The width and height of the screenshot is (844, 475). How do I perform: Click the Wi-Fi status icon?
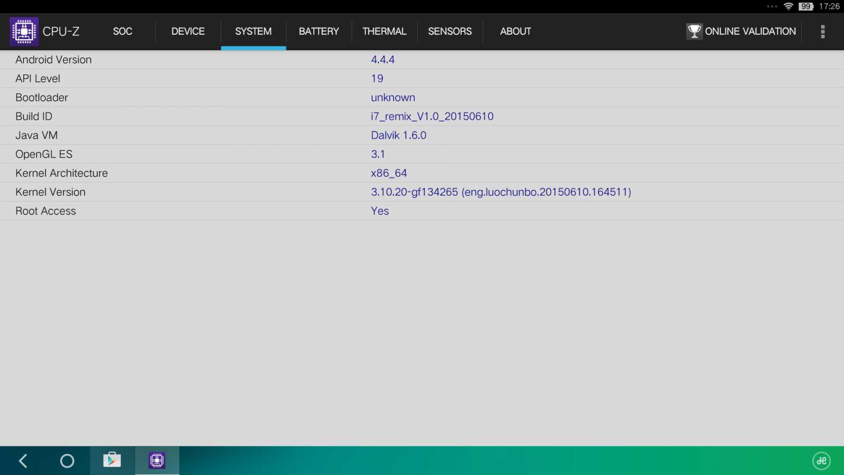789,6
